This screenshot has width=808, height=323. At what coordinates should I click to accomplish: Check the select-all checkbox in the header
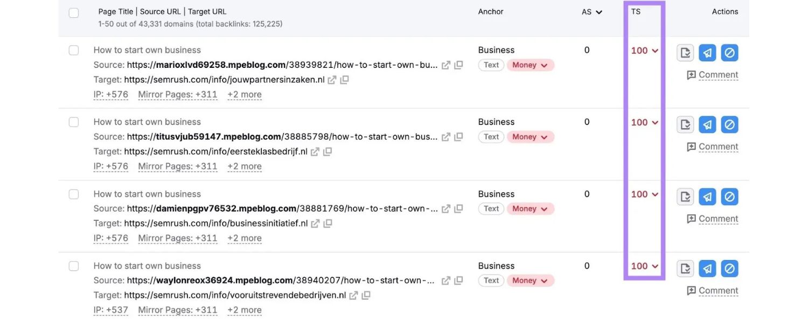tap(74, 12)
